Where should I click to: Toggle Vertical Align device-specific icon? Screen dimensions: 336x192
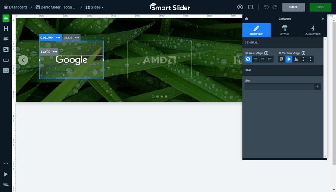tap(280, 53)
